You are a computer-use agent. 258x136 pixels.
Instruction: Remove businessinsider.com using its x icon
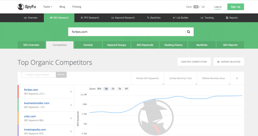click(x=71, y=105)
